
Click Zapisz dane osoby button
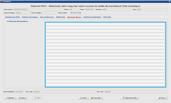pos(130,98)
